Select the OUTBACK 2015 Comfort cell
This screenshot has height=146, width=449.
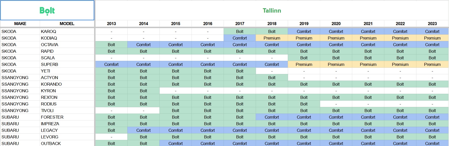(x=175, y=143)
